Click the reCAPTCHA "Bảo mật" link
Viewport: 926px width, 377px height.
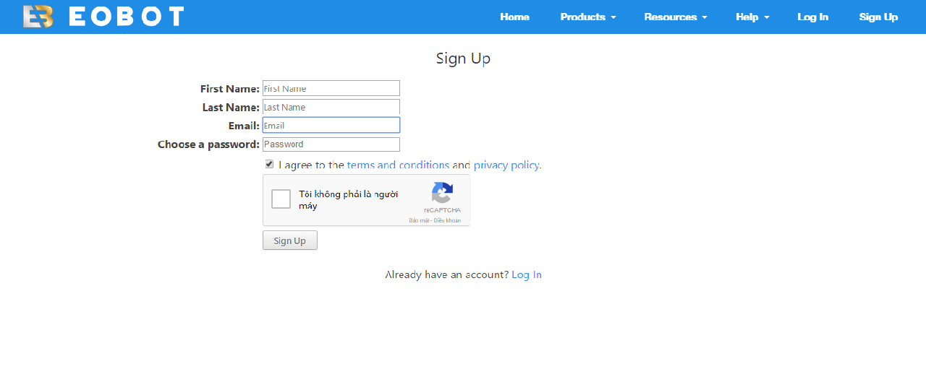point(419,220)
